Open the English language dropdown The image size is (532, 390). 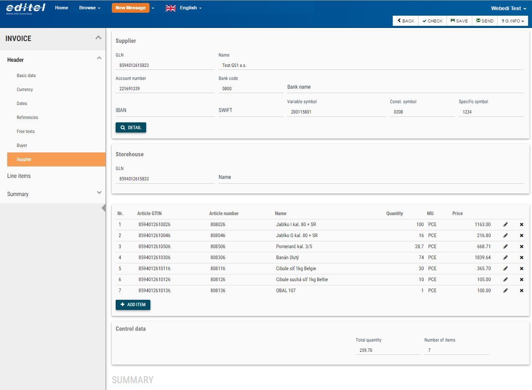191,8
